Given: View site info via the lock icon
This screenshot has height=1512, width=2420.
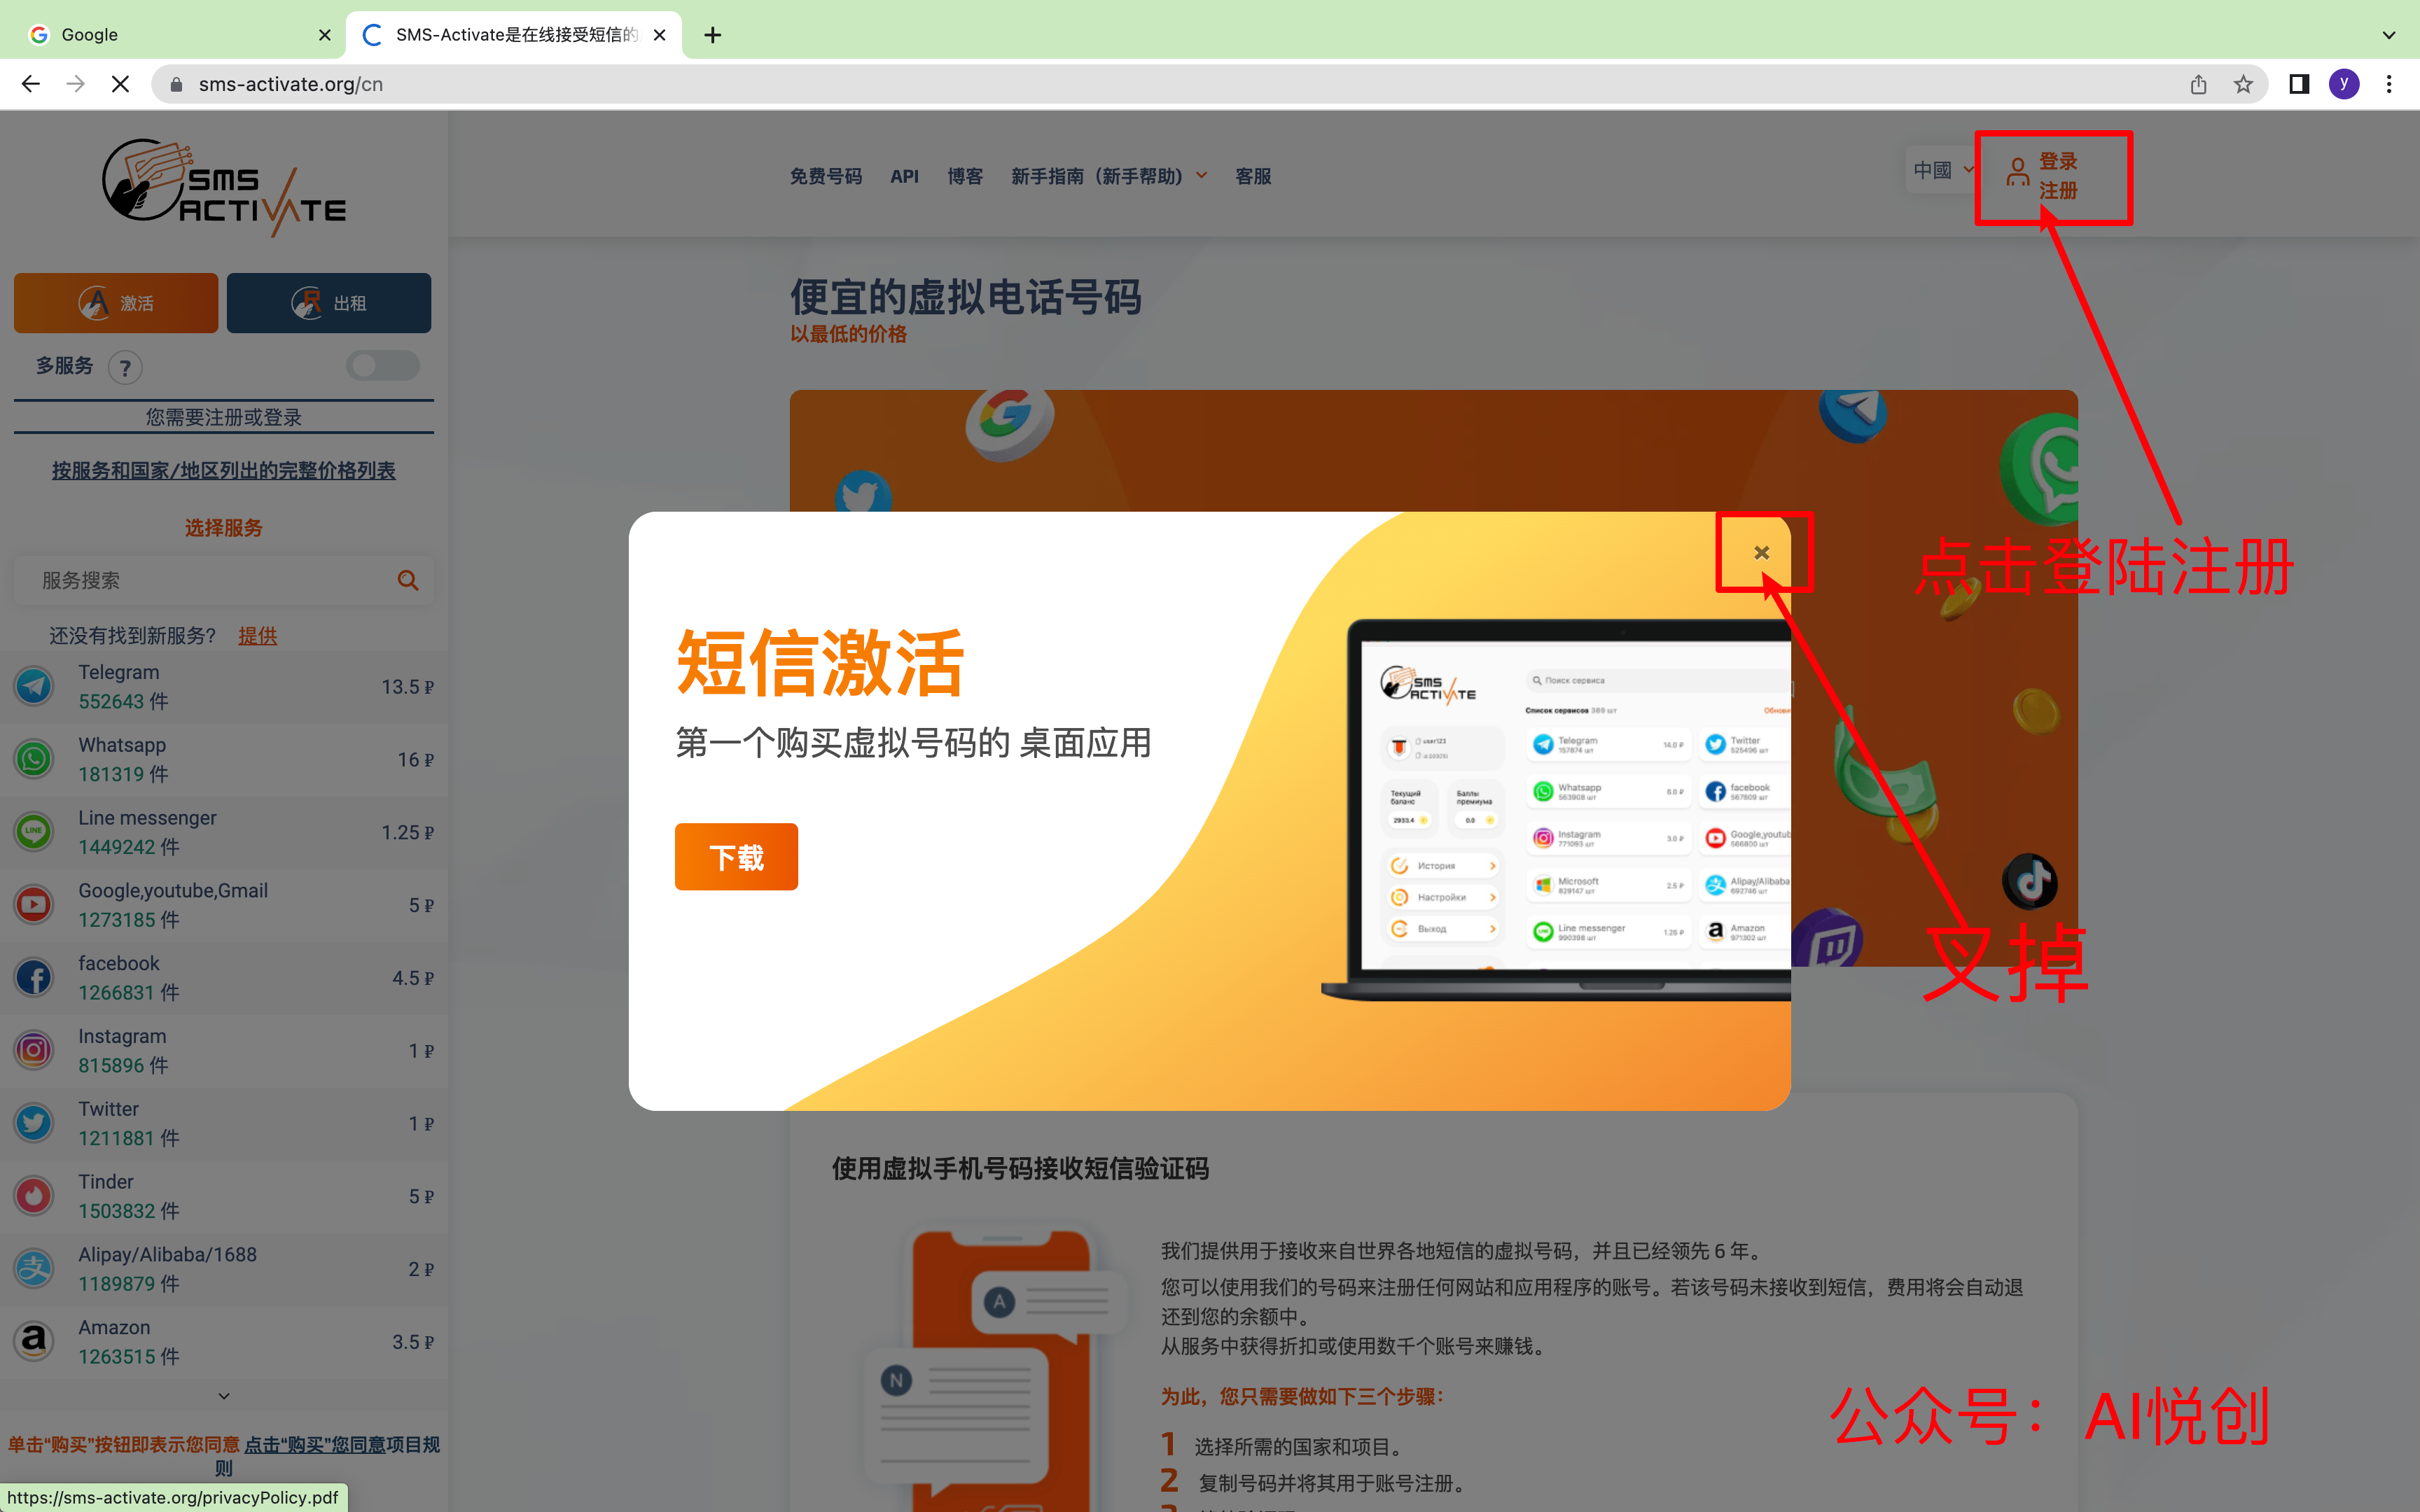Looking at the screenshot, I should tap(176, 84).
